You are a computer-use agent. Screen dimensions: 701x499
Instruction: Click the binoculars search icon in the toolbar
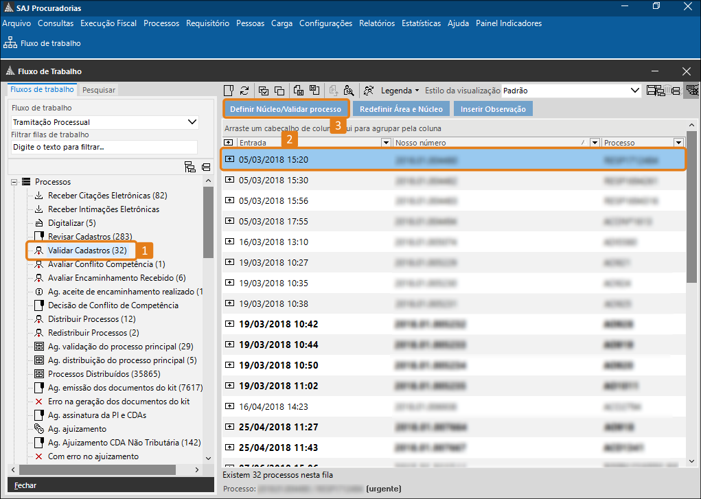pos(349,91)
